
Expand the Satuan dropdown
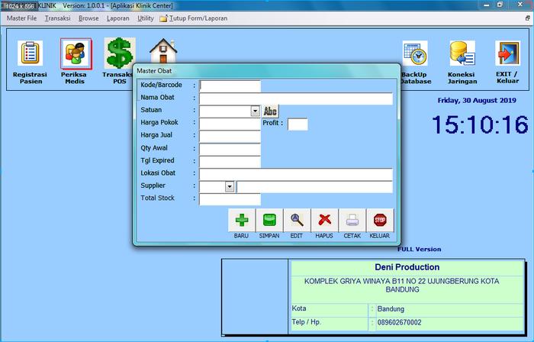point(256,111)
